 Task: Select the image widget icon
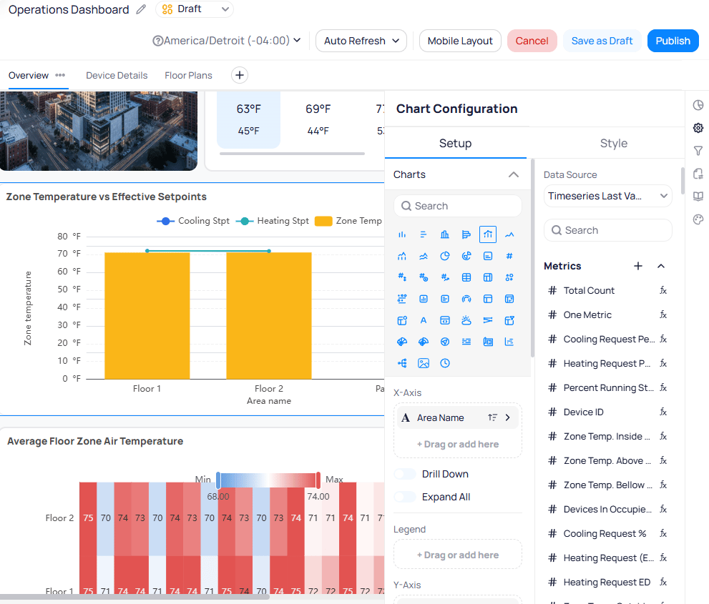(x=424, y=363)
